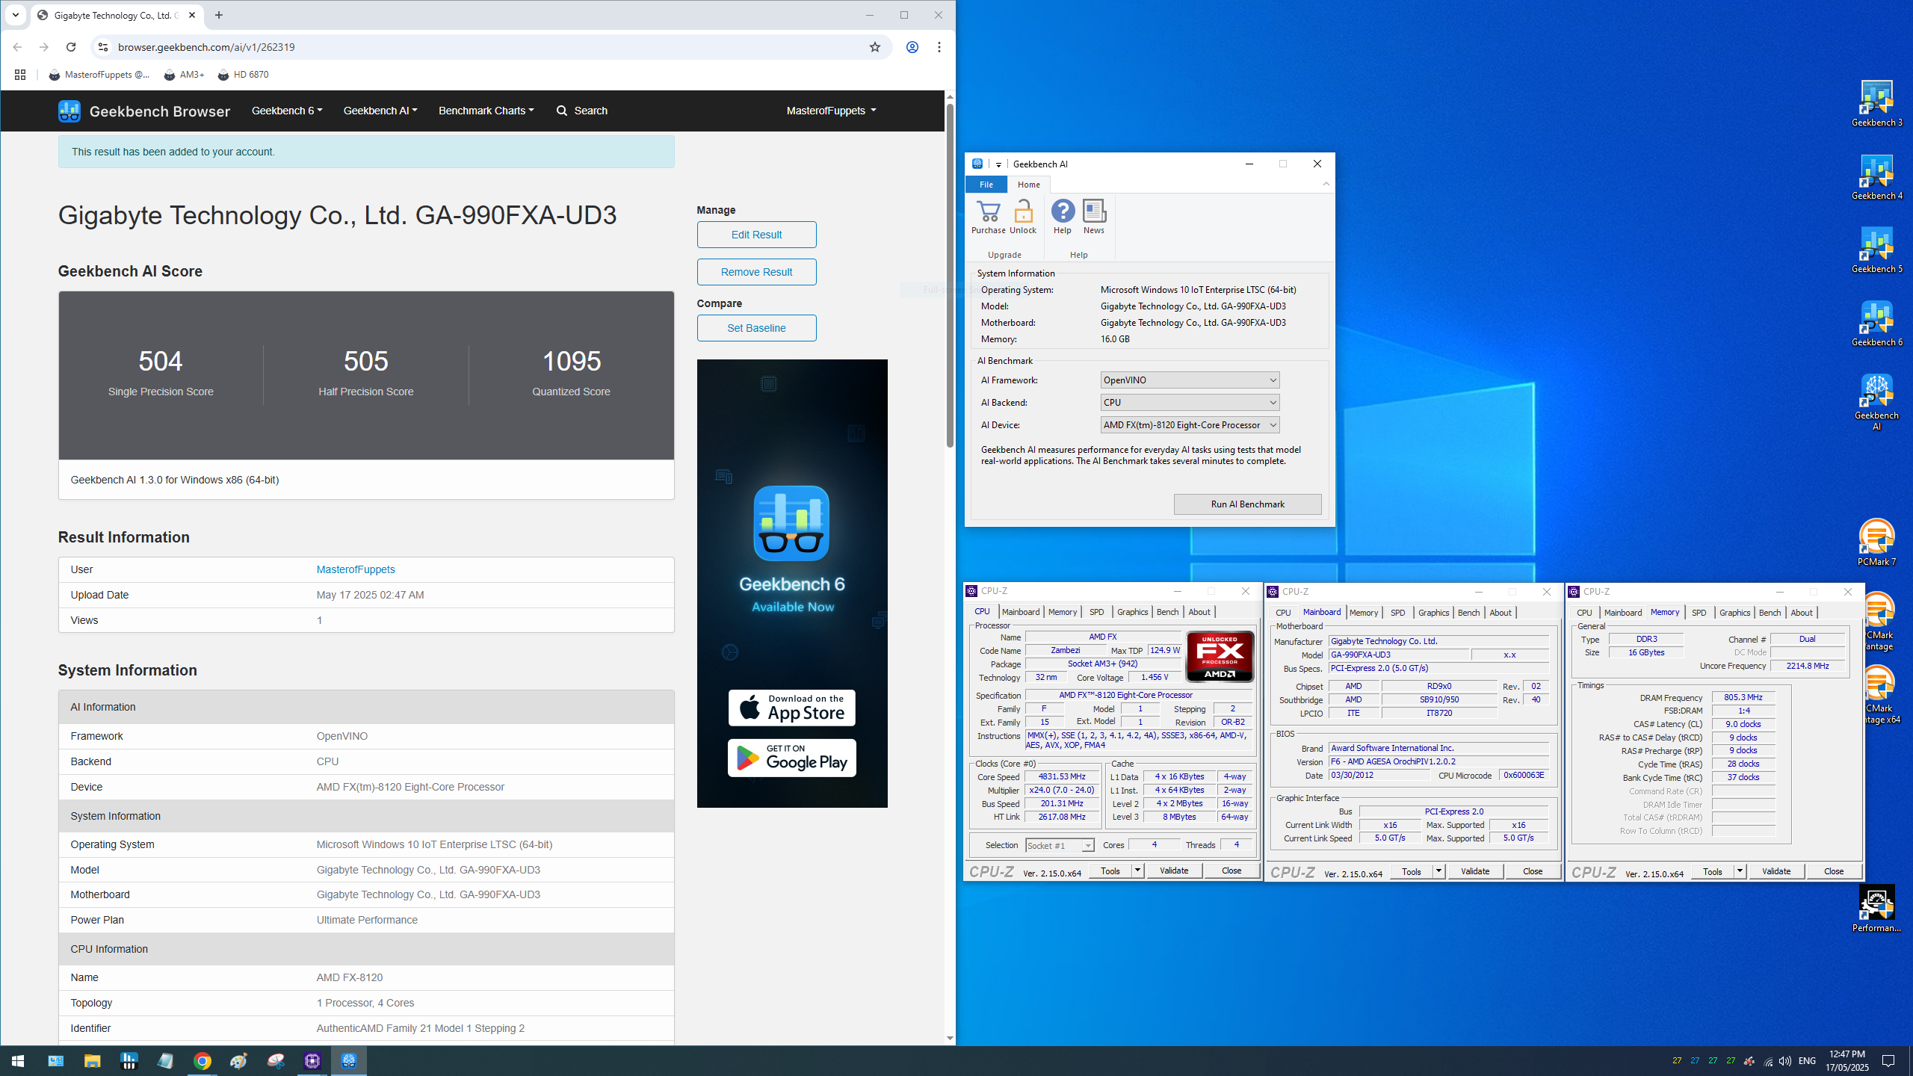Image resolution: width=1913 pixels, height=1076 pixels.
Task: Click the volume icon in system tray
Action: click(x=1784, y=1061)
